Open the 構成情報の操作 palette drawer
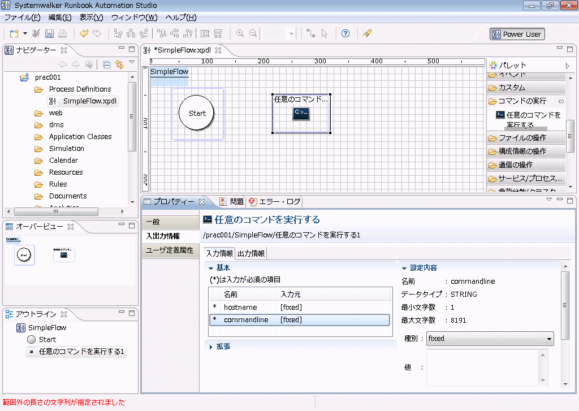Viewport: 579px width, 411px height. click(x=526, y=151)
